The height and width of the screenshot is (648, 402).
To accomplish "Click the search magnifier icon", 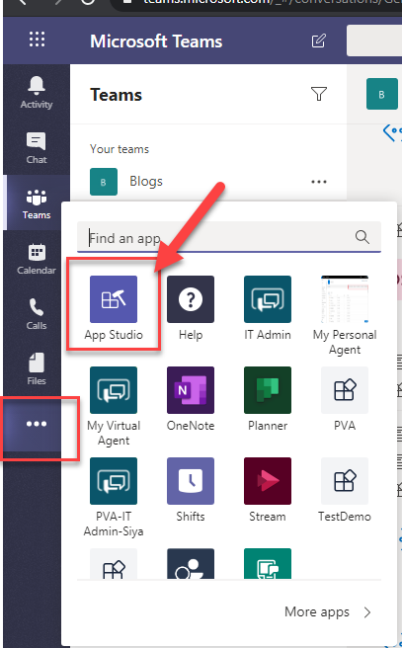I will pyautogui.click(x=362, y=237).
